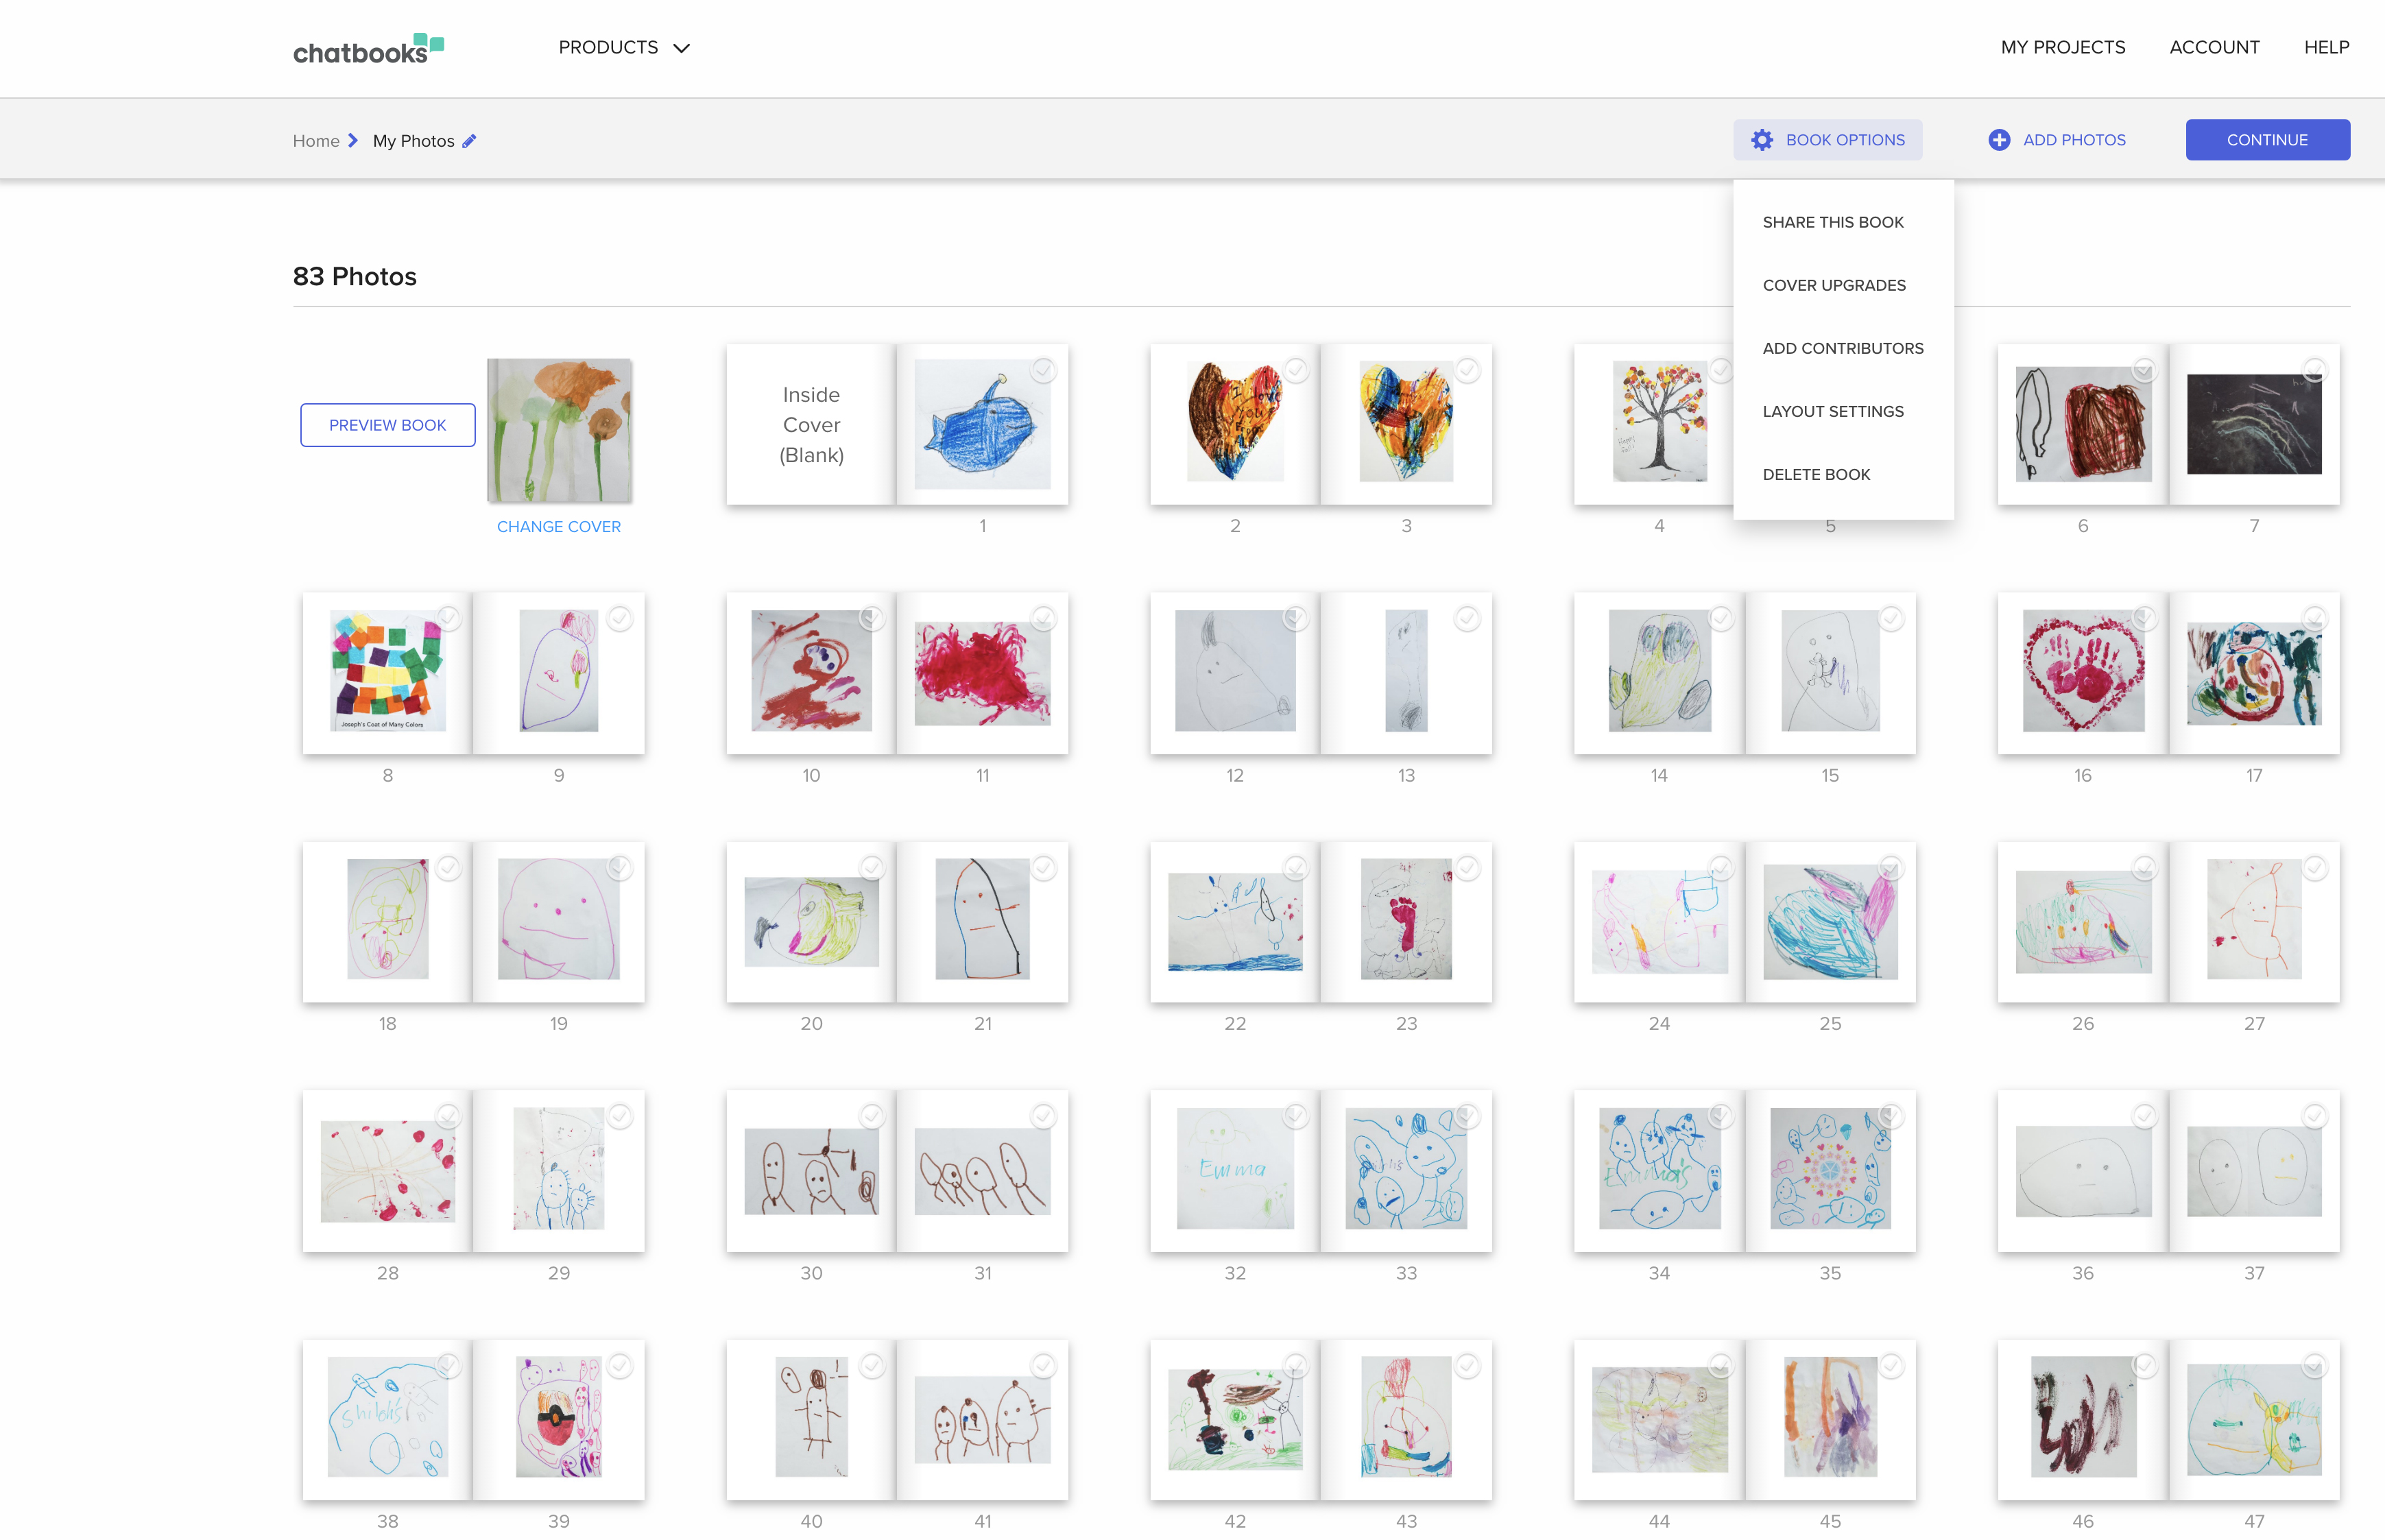The image size is (2385, 1540).
Task: Toggle the checkmark on page 33 photo
Action: [1467, 1116]
